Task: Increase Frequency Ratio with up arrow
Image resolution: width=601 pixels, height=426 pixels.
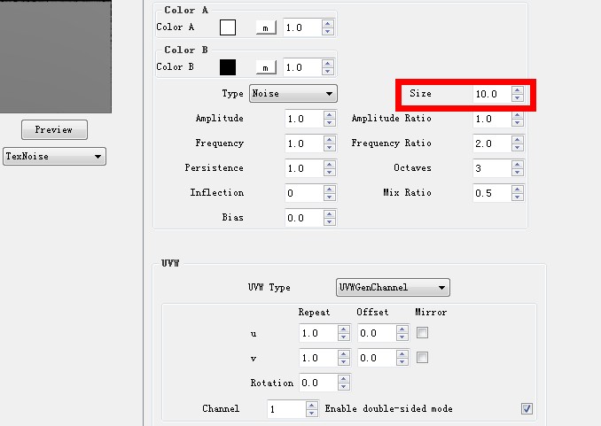Action: click(518, 140)
